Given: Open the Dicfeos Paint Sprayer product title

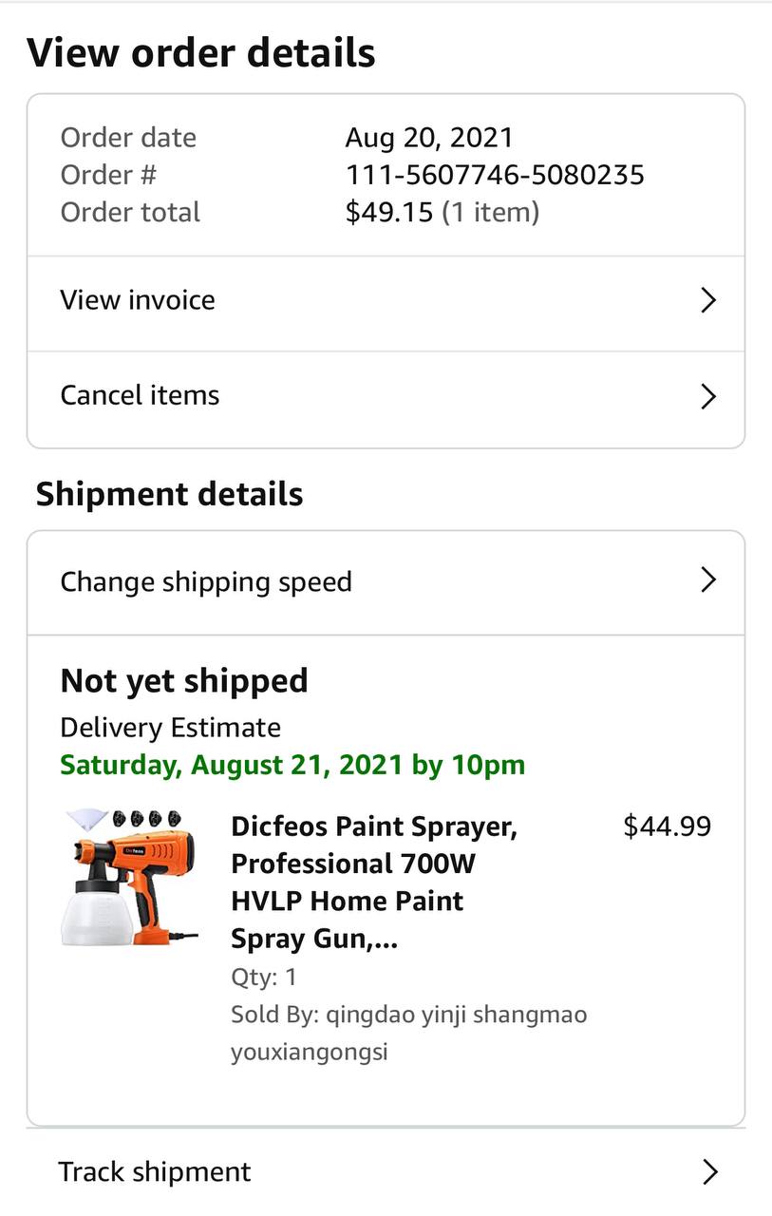Looking at the screenshot, I should [x=374, y=882].
